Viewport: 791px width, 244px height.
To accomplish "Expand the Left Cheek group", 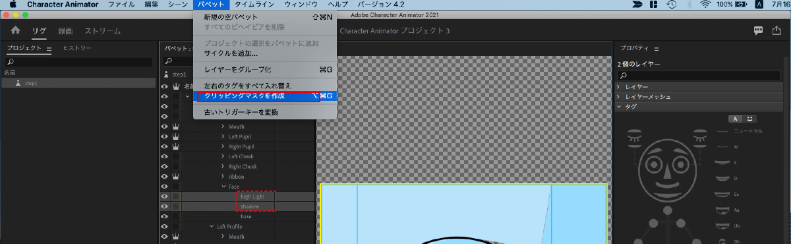I will [x=223, y=156].
